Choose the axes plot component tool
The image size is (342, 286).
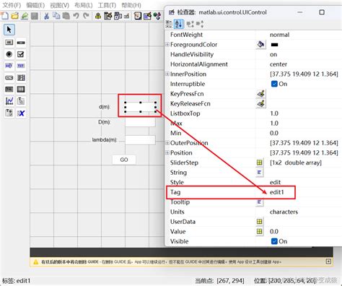tap(9, 101)
